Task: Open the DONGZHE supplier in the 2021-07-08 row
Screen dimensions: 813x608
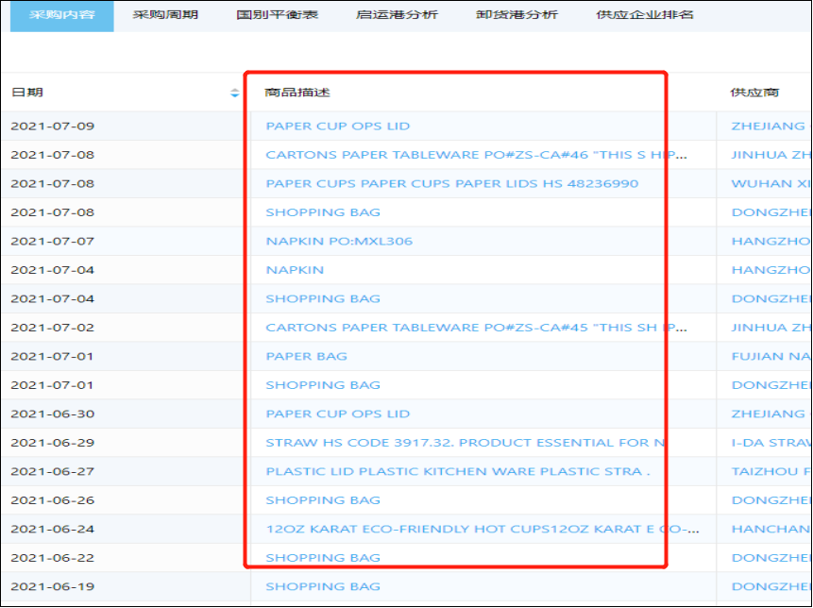Action: pos(771,212)
